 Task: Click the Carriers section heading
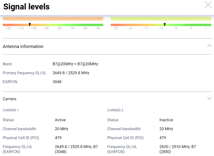pyautogui.click(x=9, y=99)
